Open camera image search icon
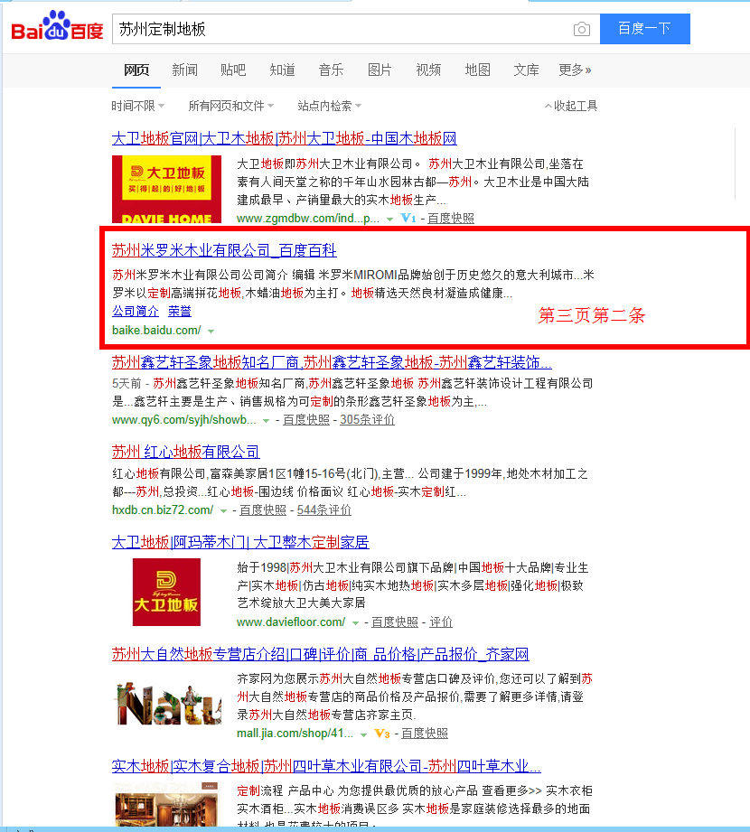The width and height of the screenshot is (750, 832). pyautogui.click(x=582, y=29)
